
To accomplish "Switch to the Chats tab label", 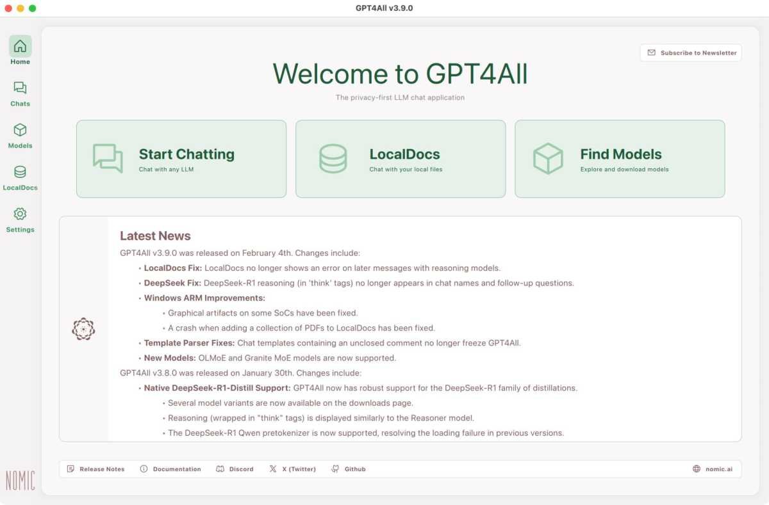I will click(20, 104).
